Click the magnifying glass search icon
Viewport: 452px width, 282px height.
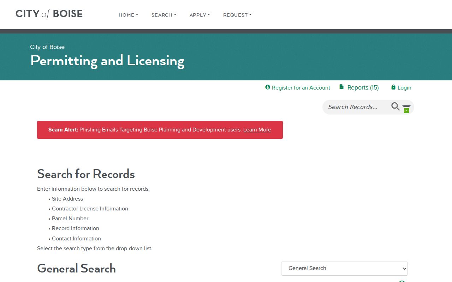(395, 106)
